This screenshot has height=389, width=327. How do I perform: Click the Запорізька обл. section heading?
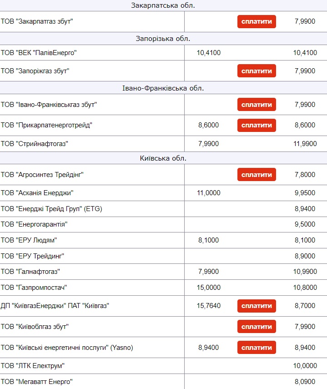tap(163, 38)
